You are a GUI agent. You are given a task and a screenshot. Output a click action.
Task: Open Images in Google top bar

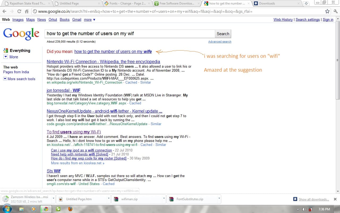tap(18, 19)
